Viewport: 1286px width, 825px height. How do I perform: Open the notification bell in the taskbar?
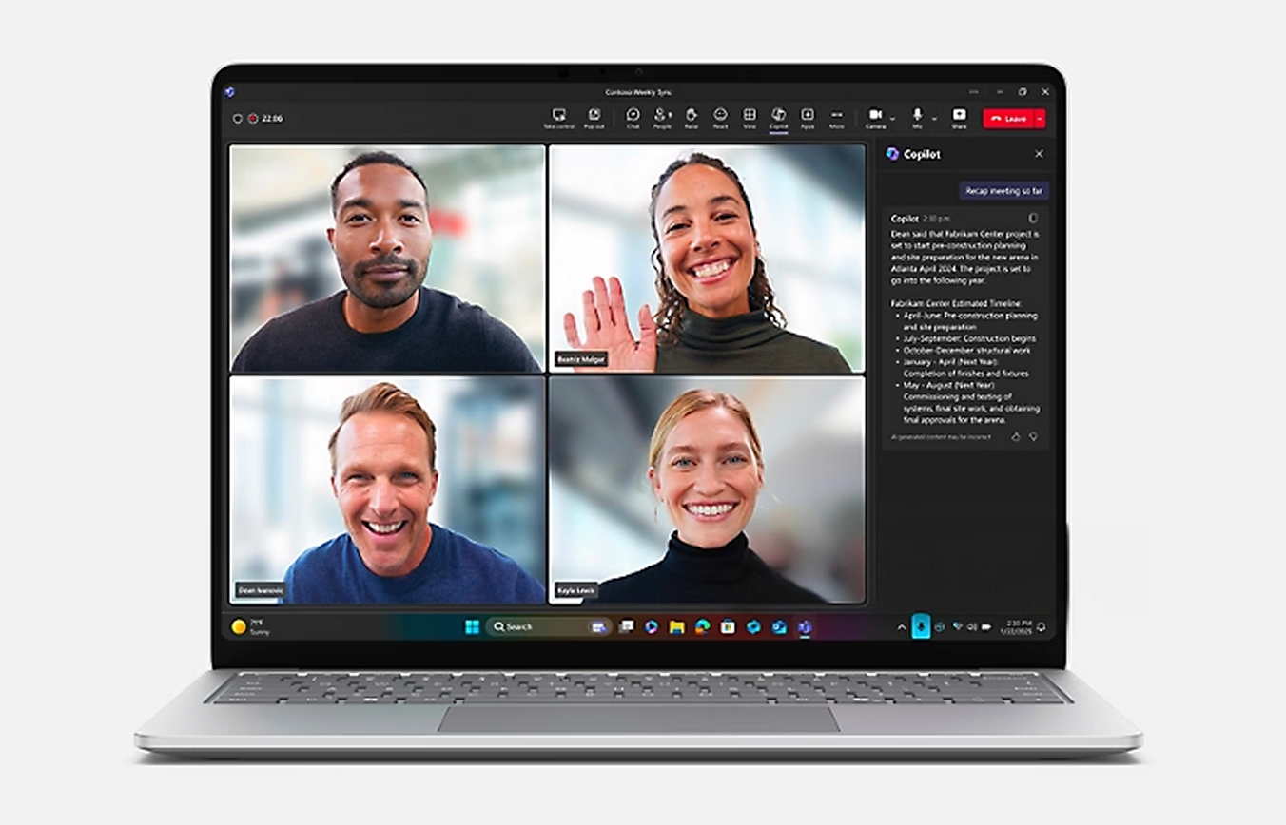tap(1041, 626)
